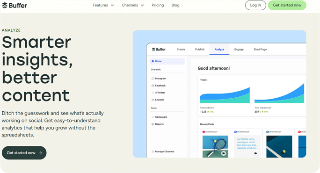The width and height of the screenshot is (320, 173).
Task: Switch to the Analyze tab in the preview
Action: click(x=219, y=50)
